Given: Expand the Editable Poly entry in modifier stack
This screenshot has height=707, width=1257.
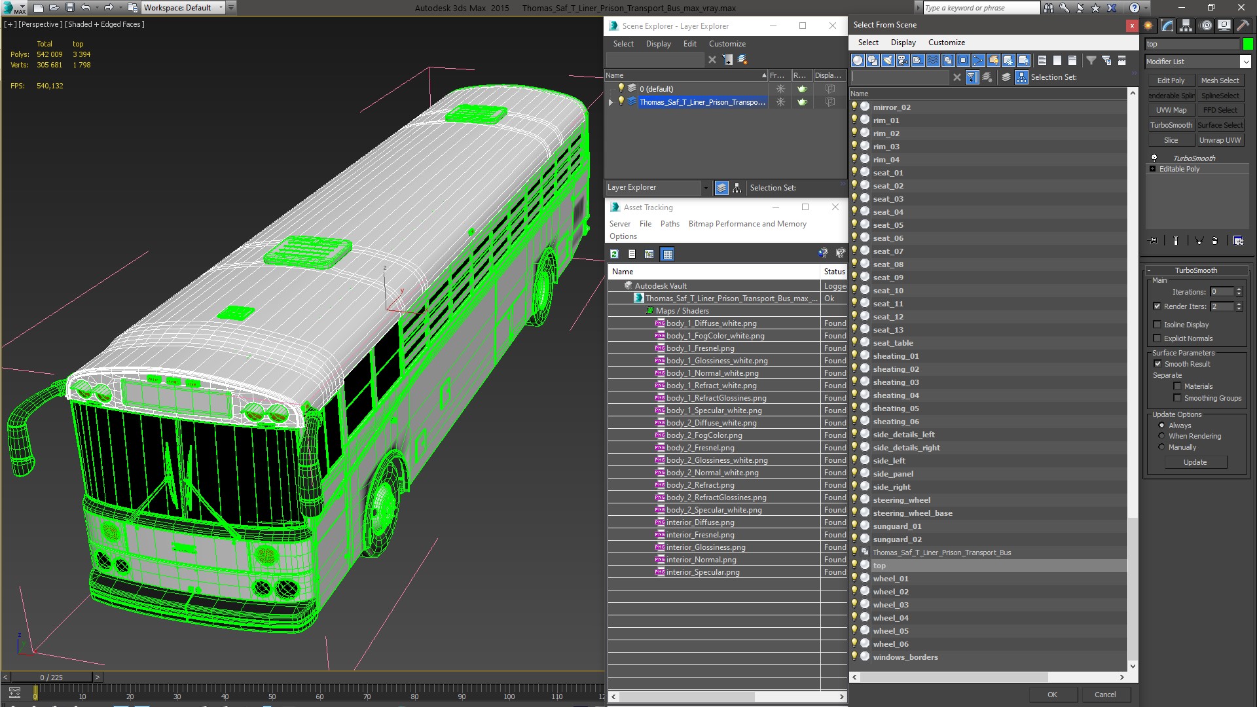Looking at the screenshot, I should [x=1153, y=169].
